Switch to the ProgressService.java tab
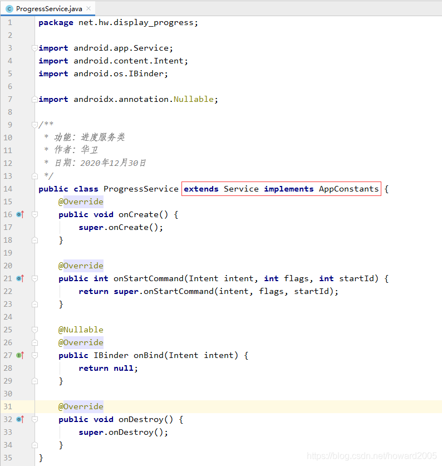This screenshot has height=466, width=442. tap(49, 8)
